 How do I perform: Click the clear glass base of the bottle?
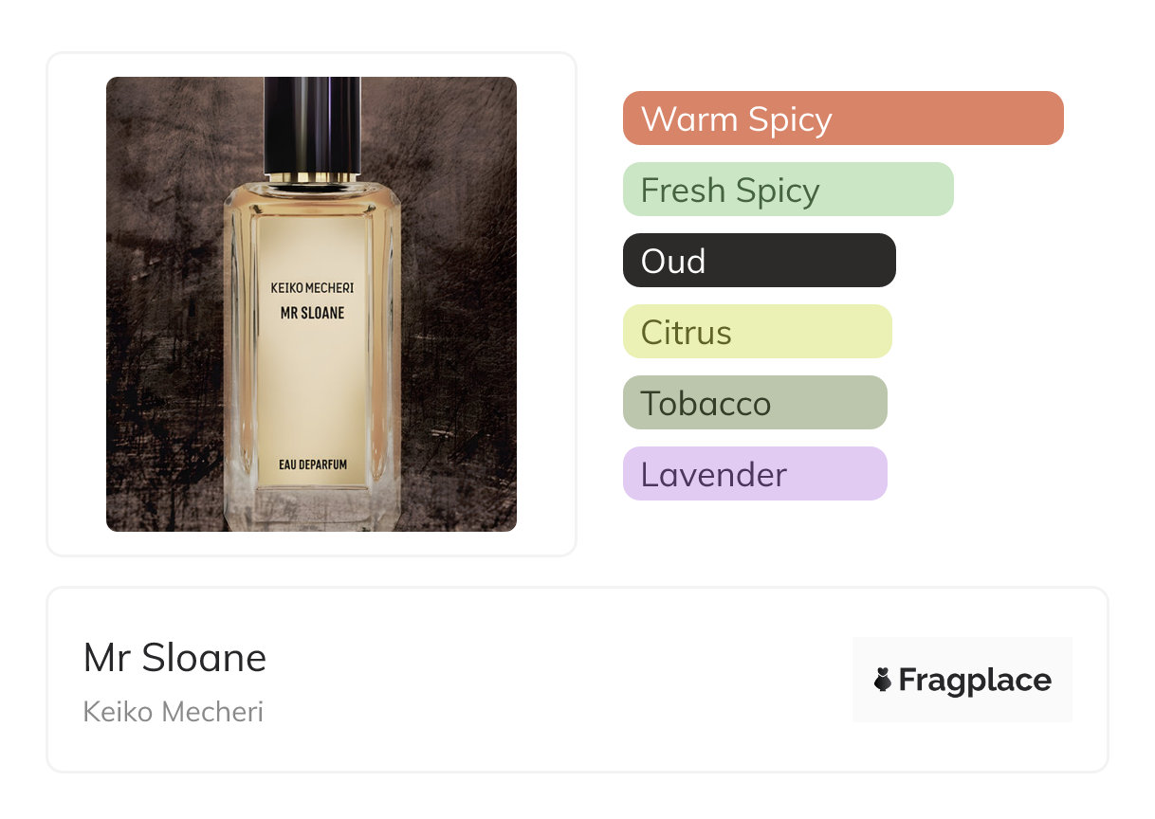(x=312, y=512)
